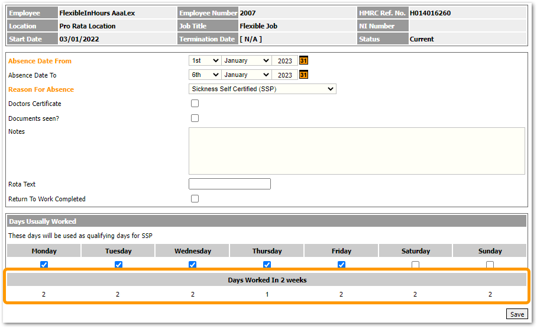537x328 pixels.
Task: Expand Absence Date To month dropdown
Action: click(246, 75)
